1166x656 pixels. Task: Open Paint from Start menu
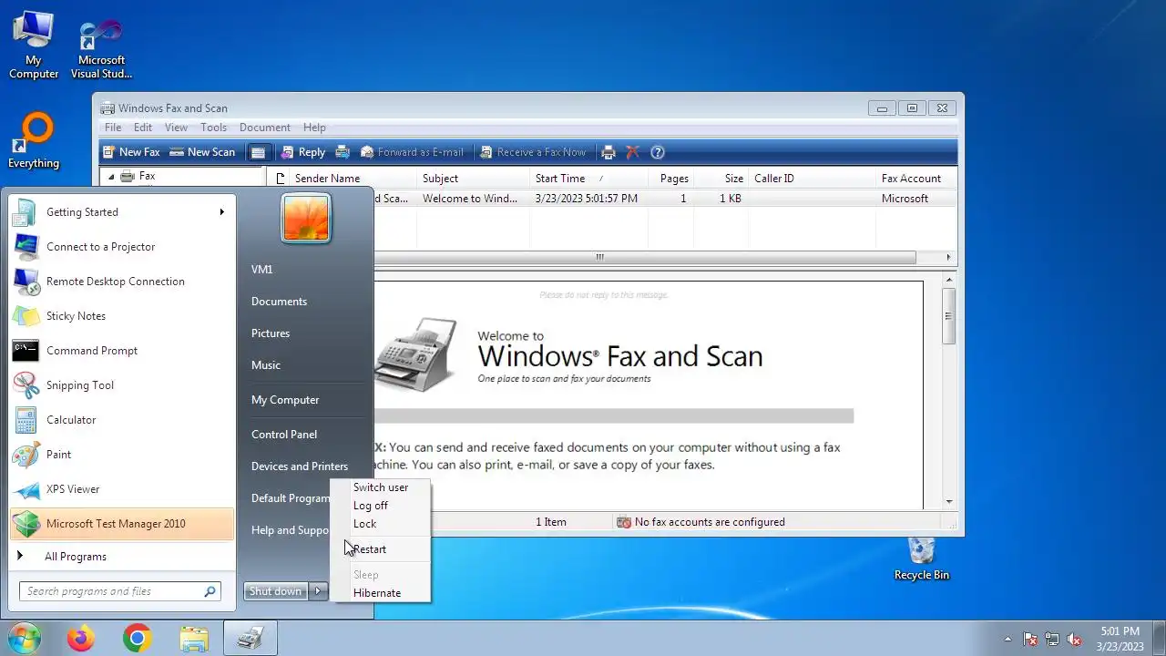point(120,455)
